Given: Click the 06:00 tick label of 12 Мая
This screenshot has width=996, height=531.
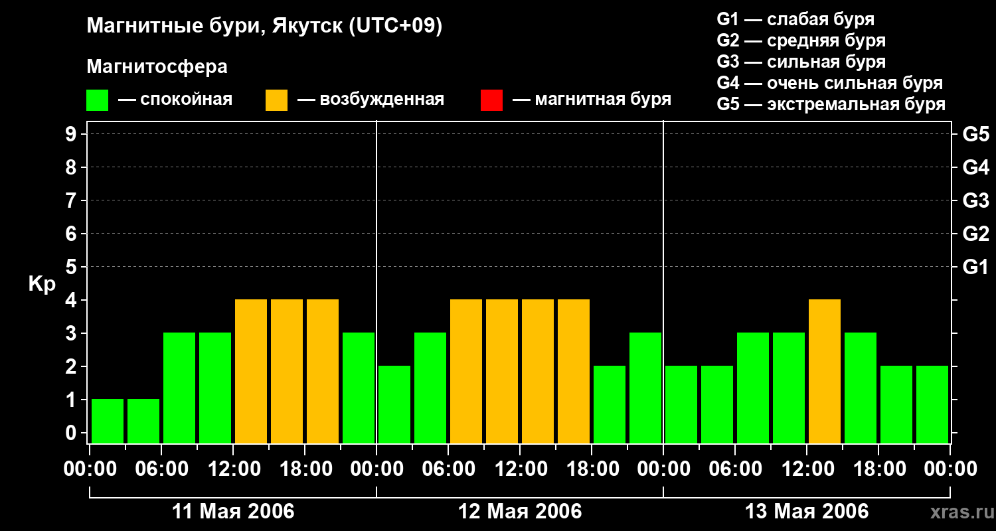Looking at the screenshot, I should [x=448, y=469].
